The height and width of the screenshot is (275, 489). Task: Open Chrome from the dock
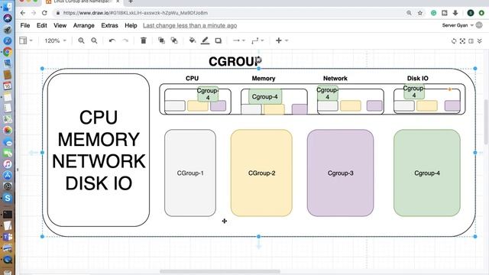pos(8,52)
